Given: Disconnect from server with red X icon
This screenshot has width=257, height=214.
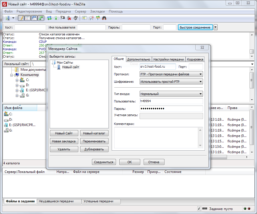Looking at the screenshot, I should pyautogui.click(x=69, y=18).
